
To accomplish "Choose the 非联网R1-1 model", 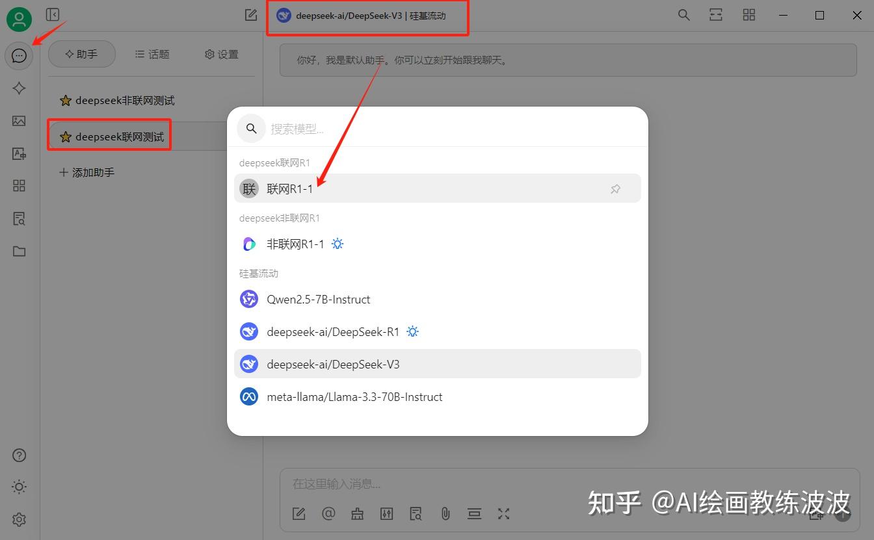I will point(438,244).
